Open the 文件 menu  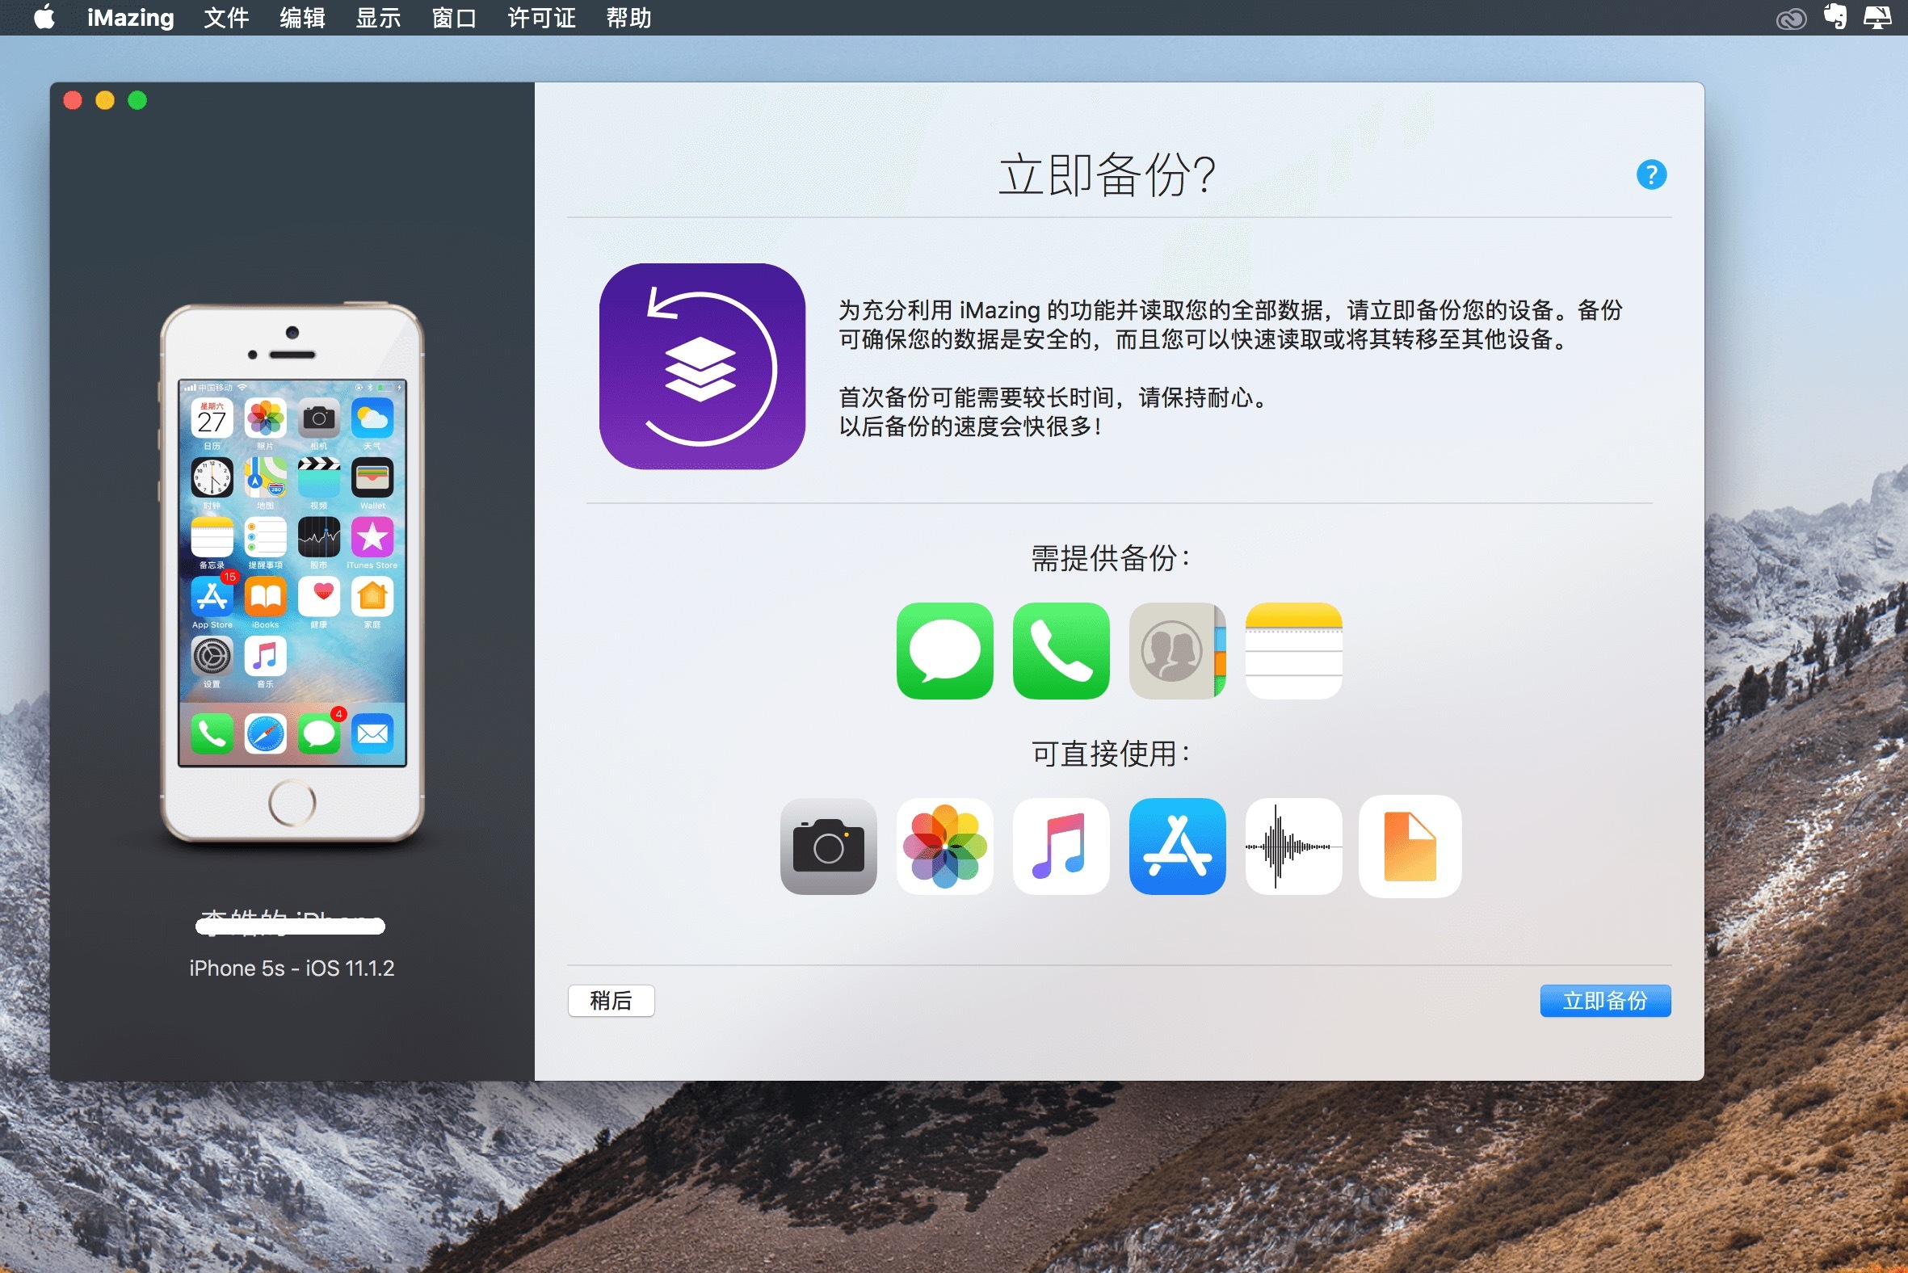pyautogui.click(x=225, y=18)
